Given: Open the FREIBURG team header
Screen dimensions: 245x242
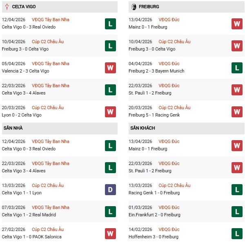Looking at the screenshot, I should (x=149, y=7).
